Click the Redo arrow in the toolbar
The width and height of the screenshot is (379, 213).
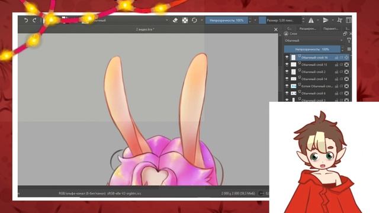tap(34, 21)
